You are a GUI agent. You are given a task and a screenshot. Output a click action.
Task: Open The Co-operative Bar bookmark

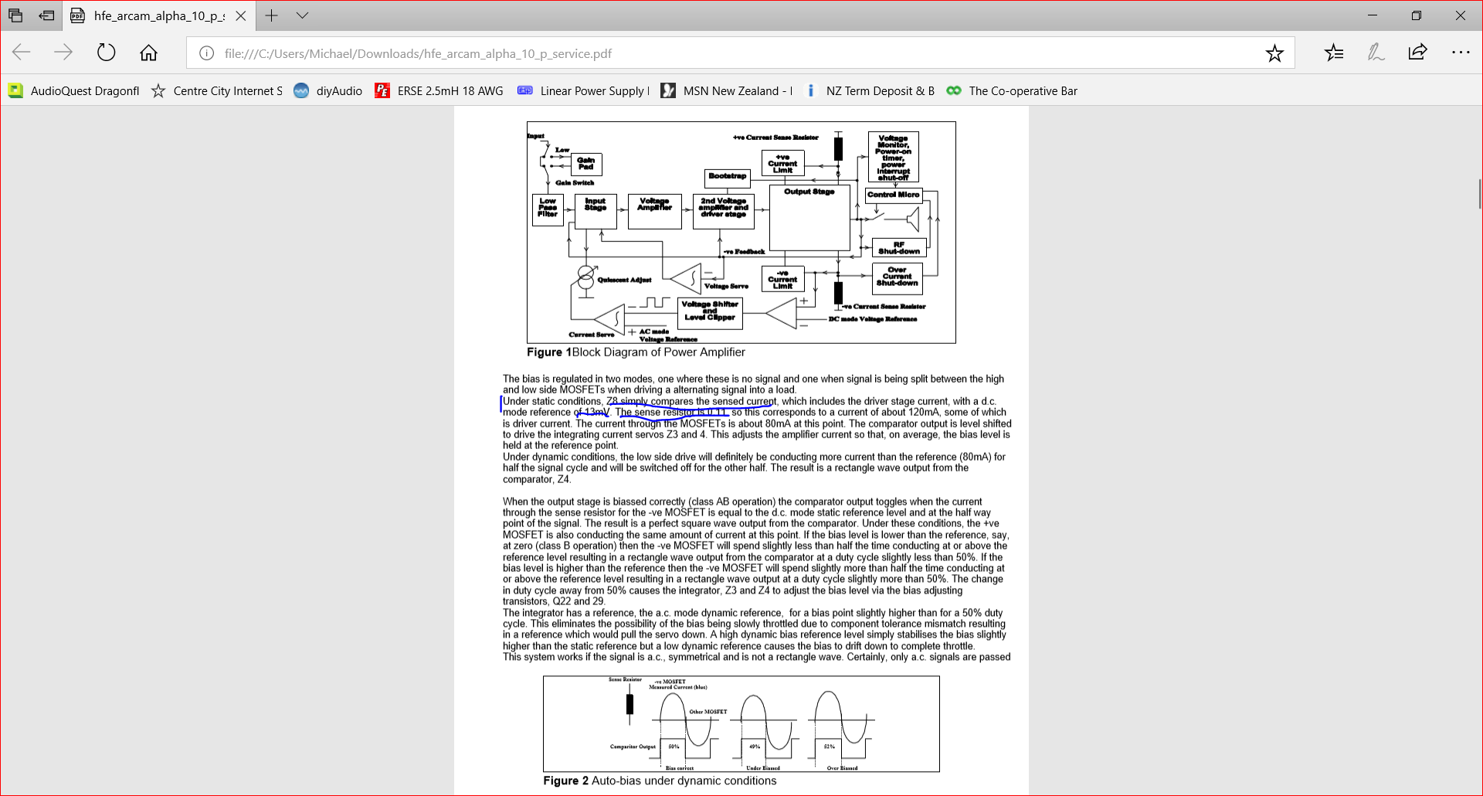[1012, 90]
